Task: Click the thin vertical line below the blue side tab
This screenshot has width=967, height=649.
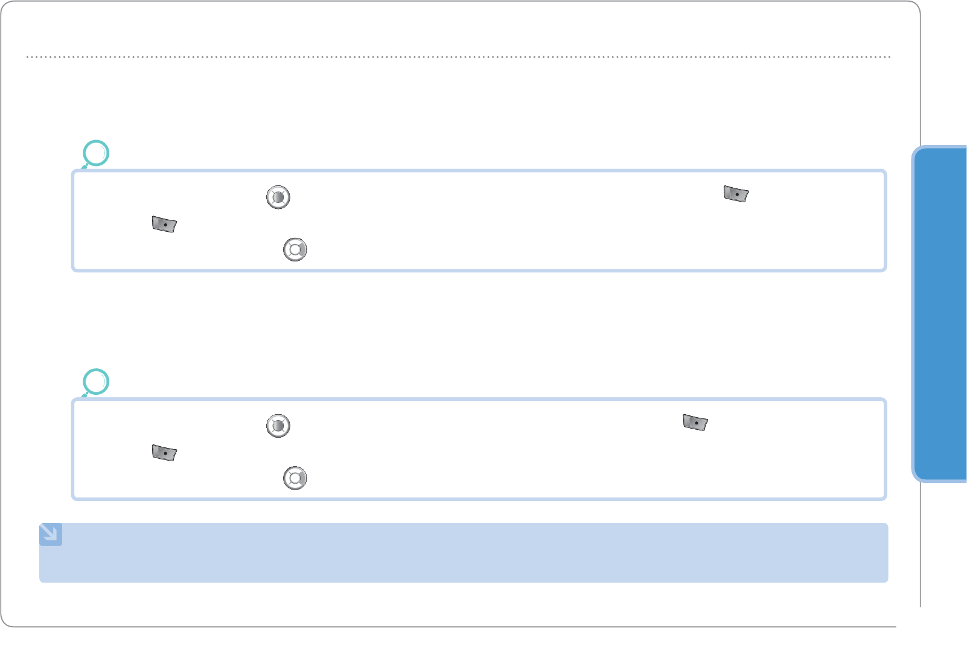Action: pos(921,543)
